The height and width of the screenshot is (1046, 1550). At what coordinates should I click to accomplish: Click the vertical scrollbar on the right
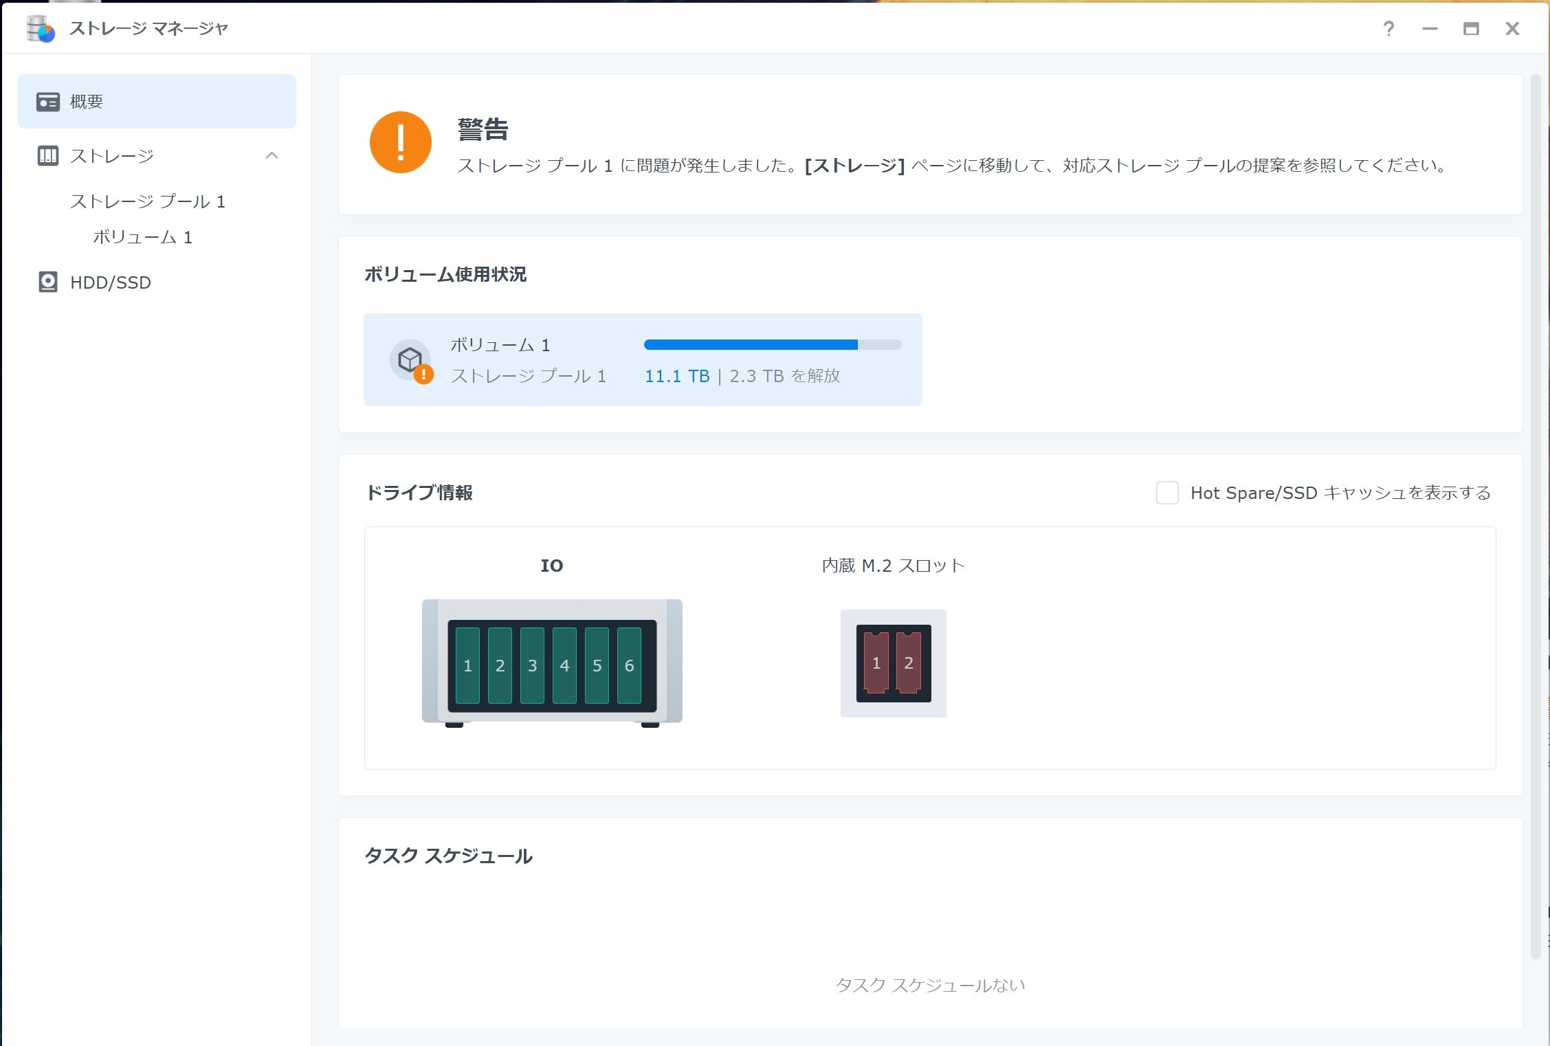[x=1535, y=515]
